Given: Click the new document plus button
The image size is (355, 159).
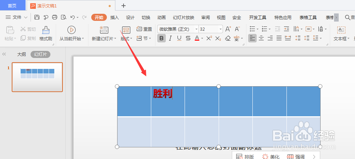Looking at the screenshot, I should tap(124, 6).
